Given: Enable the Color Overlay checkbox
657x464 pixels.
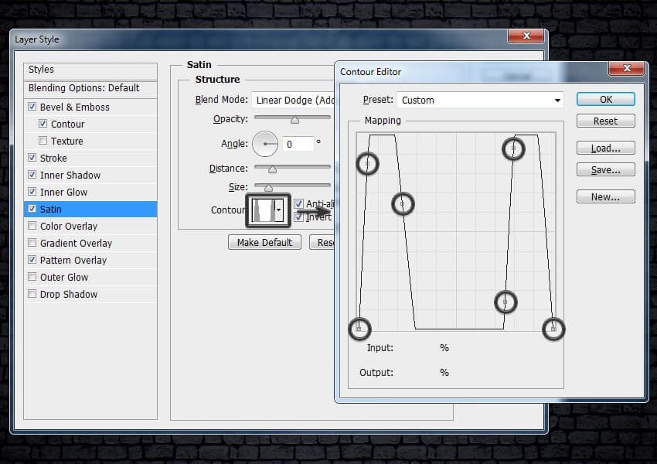Looking at the screenshot, I should click(32, 227).
